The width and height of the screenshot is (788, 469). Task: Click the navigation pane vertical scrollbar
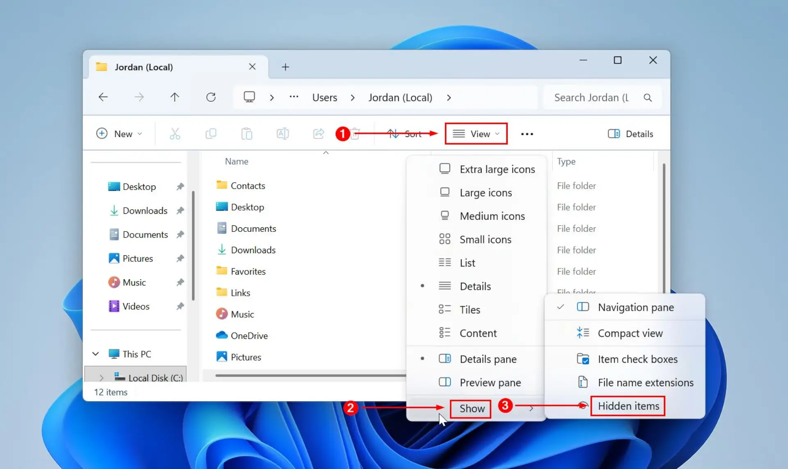tap(193, 245)
